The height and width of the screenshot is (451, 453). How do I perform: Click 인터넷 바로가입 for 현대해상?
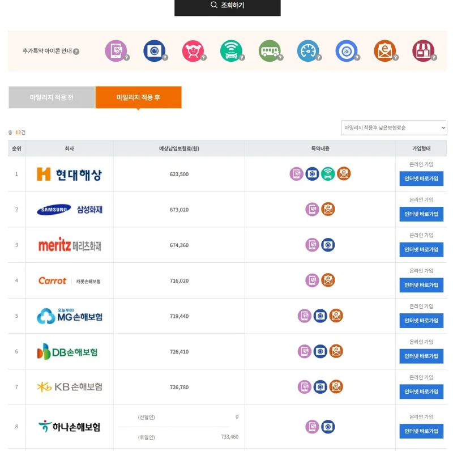click(x=421, y=178)
